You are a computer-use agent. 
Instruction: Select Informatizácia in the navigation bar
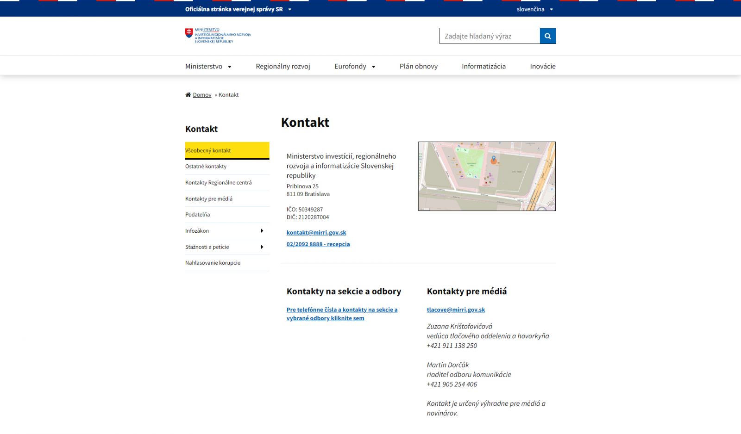tap(484, 66)
